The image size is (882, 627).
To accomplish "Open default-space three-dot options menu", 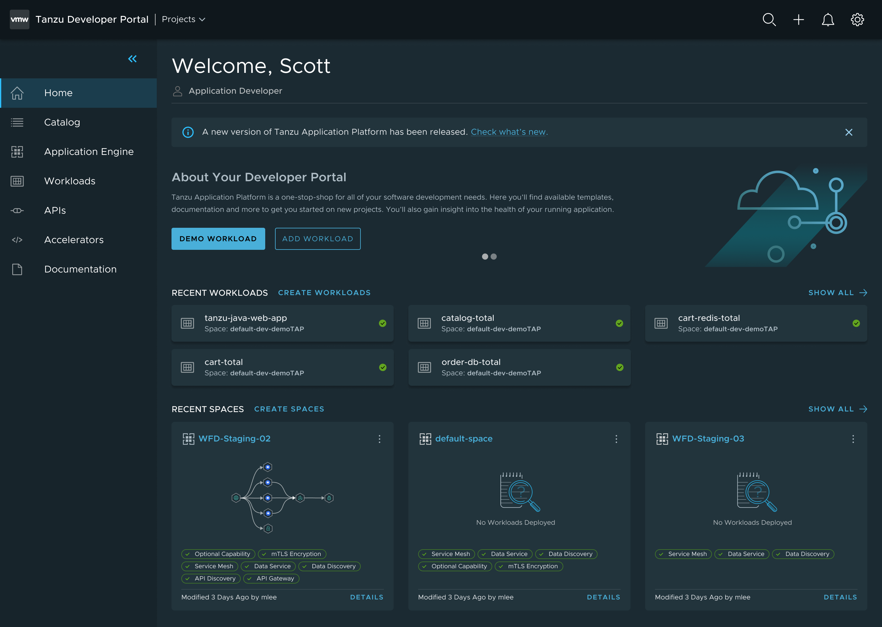I will pyautogui.click(x=616, y=439).
